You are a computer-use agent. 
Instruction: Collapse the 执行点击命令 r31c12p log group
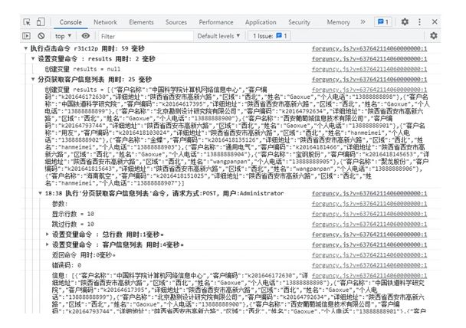coord(26,48)
